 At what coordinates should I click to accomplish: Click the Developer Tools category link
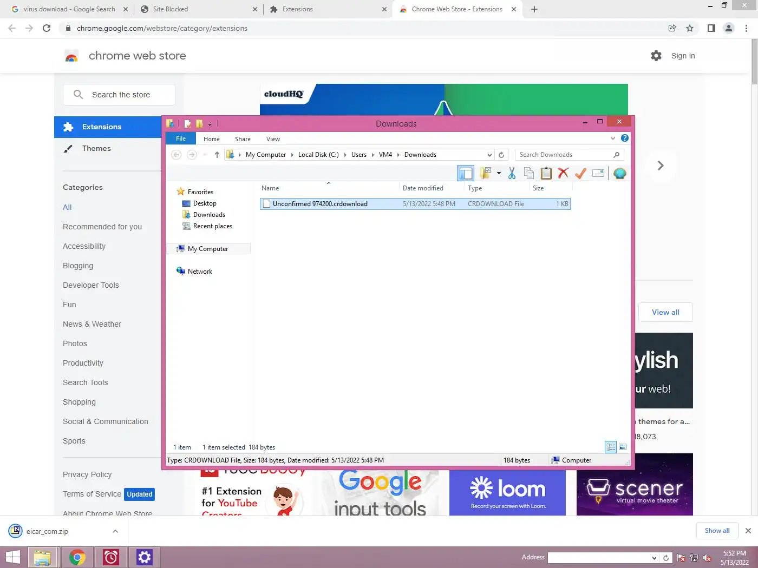(91, 285)
